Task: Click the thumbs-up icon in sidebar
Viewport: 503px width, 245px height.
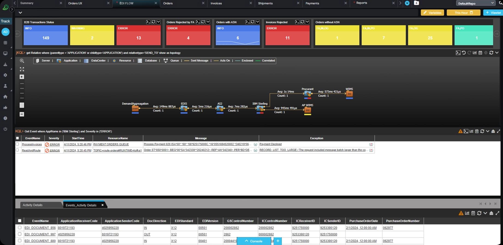Action: [5, 107]
